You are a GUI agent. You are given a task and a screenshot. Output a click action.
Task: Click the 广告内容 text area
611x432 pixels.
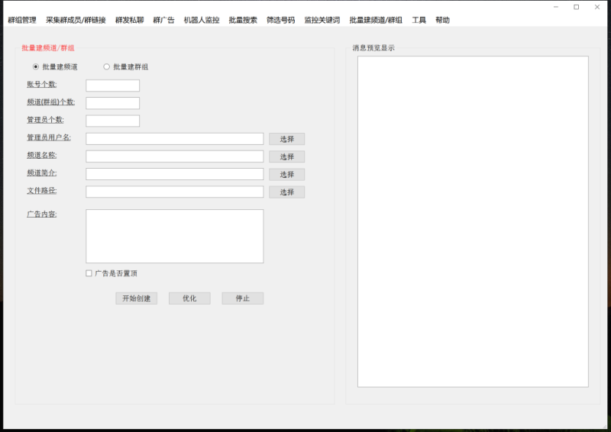click(x=175, y=236)
